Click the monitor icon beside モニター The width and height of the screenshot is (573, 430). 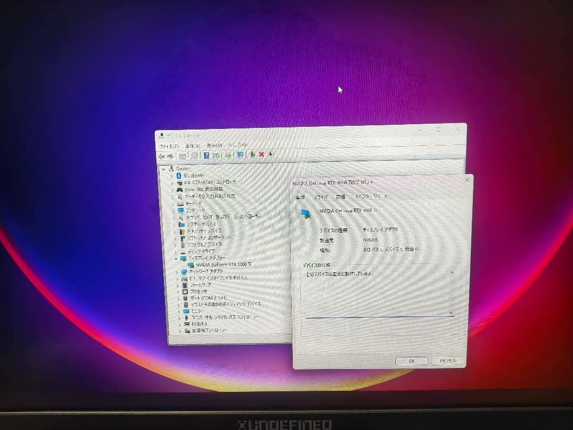pyautogui.click(x=186, y=311)
